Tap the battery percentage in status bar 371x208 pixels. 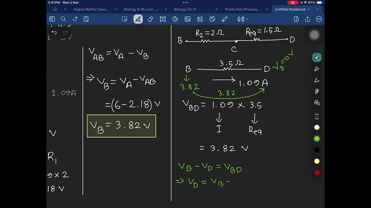(312, 3)
